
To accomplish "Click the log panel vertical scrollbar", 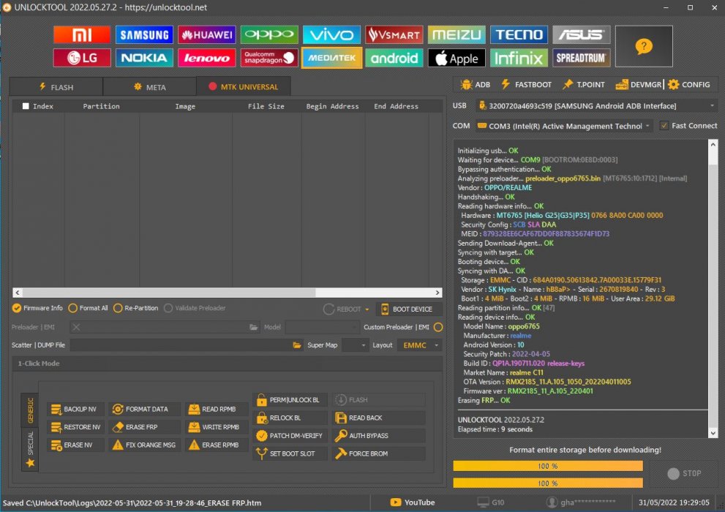I will tap(713, 289).
